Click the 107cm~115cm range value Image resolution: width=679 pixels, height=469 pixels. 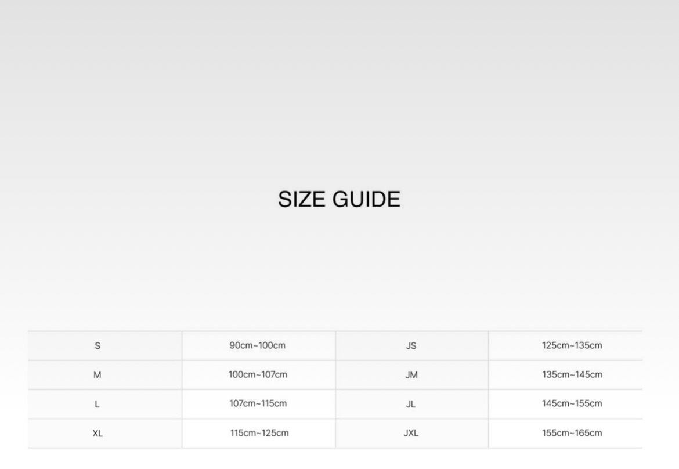pyautogui.click(x=258, y=404)
